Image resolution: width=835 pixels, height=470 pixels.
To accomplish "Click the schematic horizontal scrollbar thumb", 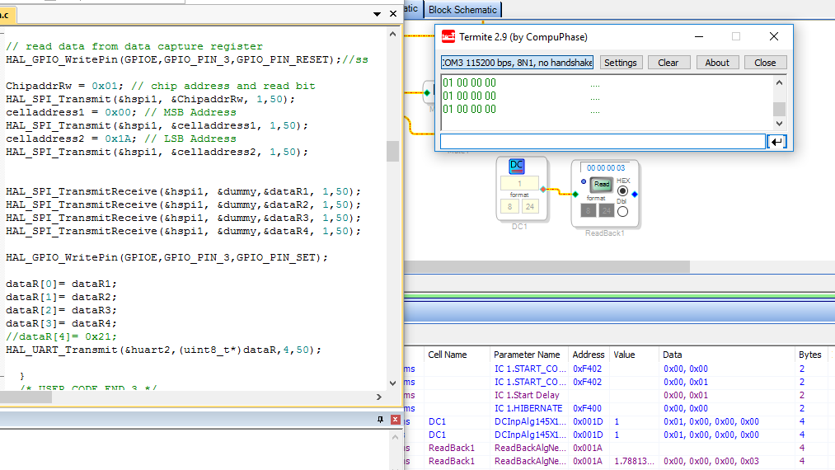I will pyautogui.click(x=547, y=266).
